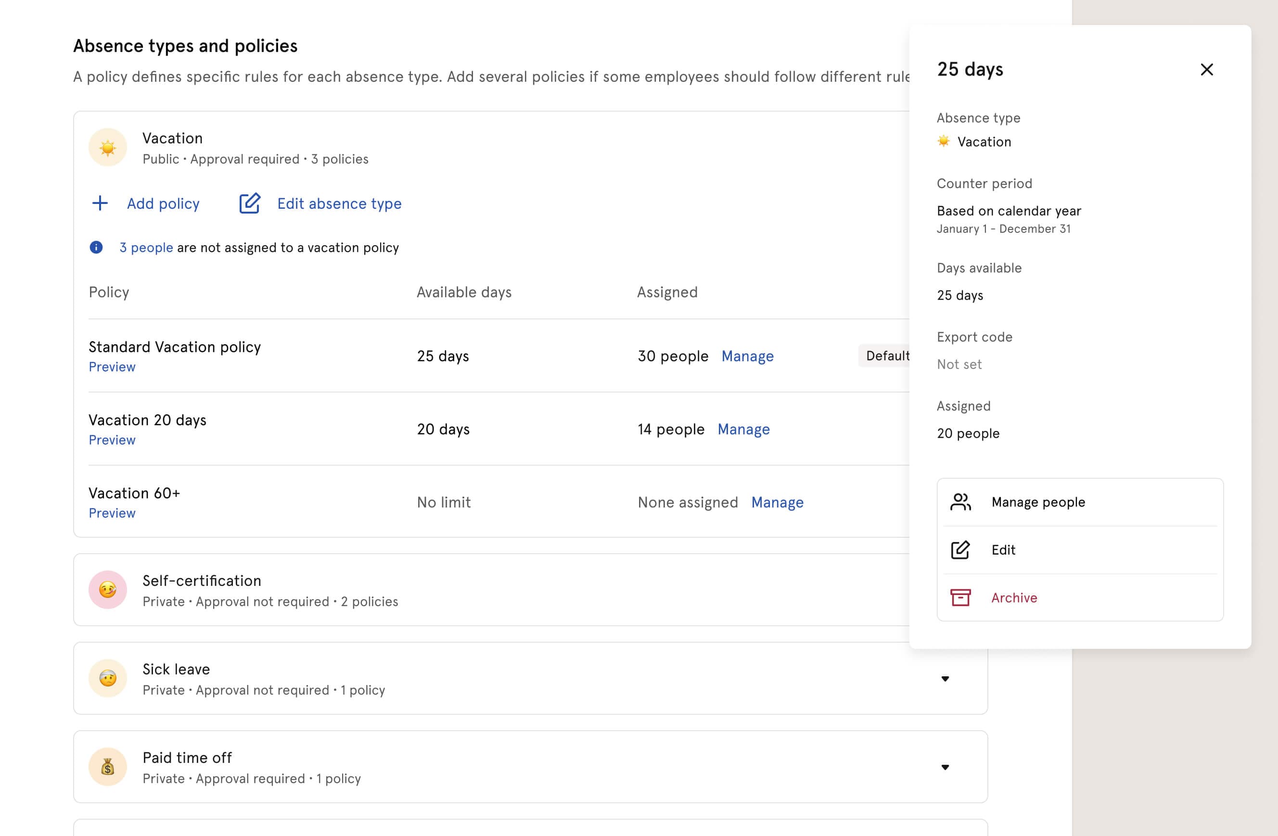Preview the Standard Vacation policy

coord(112,367)
